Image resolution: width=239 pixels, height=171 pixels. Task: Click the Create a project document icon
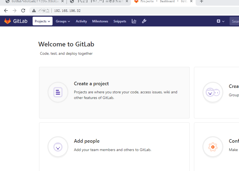pyautogui.click(x=58, y=92)
